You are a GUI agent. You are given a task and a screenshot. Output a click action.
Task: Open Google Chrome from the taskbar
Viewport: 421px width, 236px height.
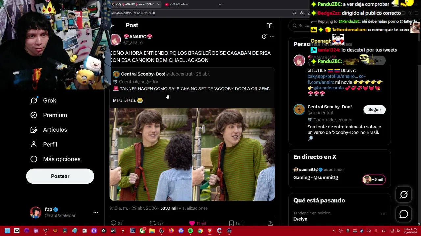200,231
